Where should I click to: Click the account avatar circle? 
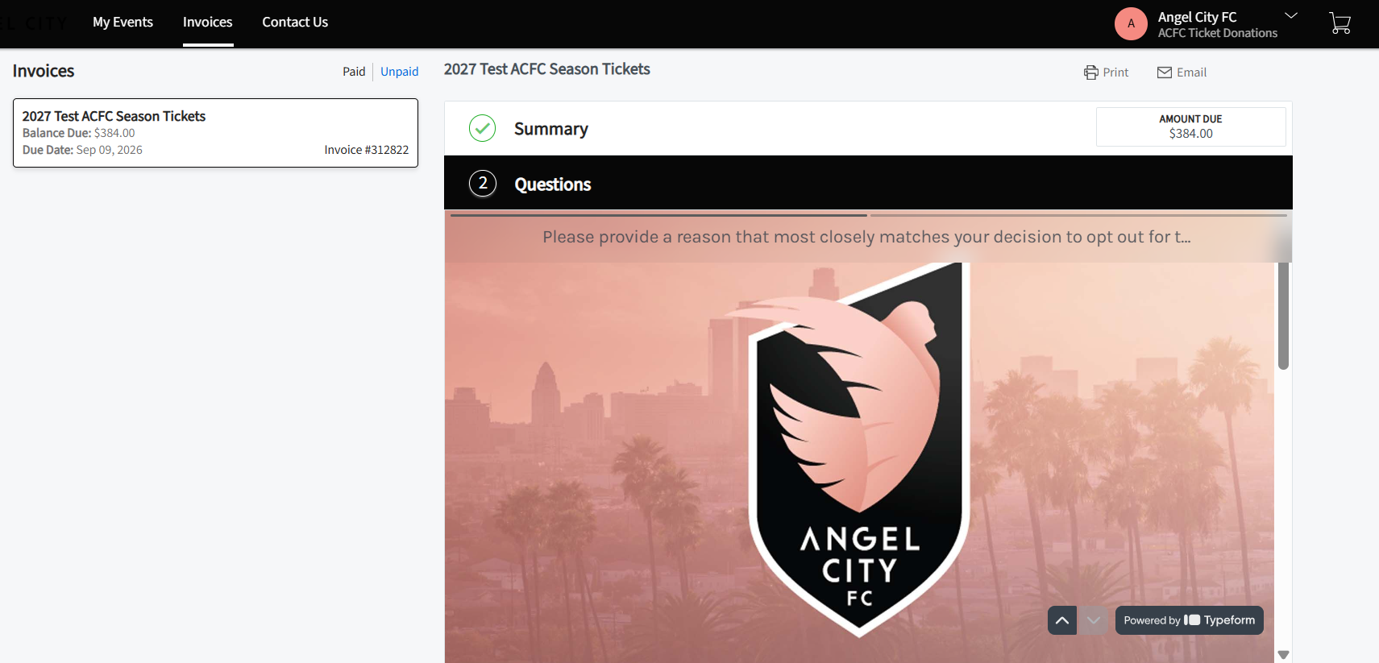[x=1131, y=23]
